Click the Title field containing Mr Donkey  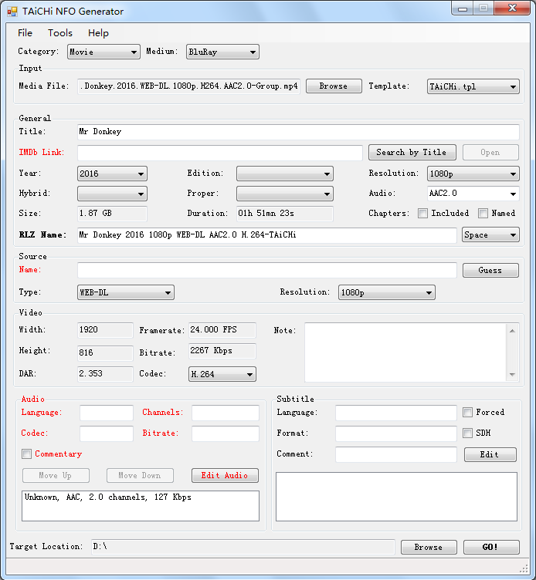pyautogui.click(x=298, y=132)
